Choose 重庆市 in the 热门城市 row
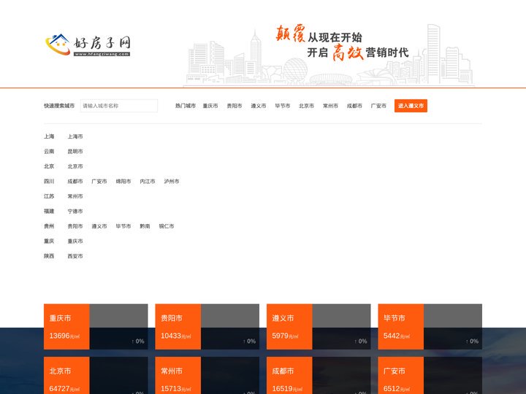The height and width of the screenshot is (394, 526). [x=210, y=106]
